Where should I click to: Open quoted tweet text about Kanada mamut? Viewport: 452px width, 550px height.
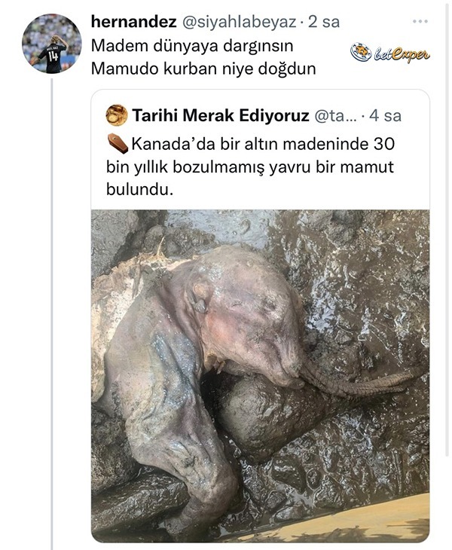pos(251,167)
